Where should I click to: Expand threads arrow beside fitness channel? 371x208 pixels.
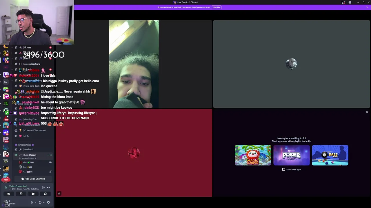pyautogui.click(x=12, y=48)
